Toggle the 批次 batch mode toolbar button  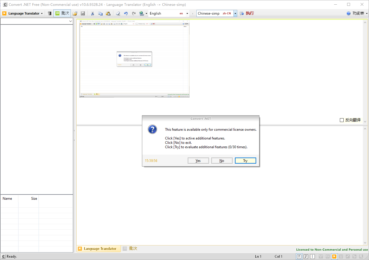click(62, 13)
